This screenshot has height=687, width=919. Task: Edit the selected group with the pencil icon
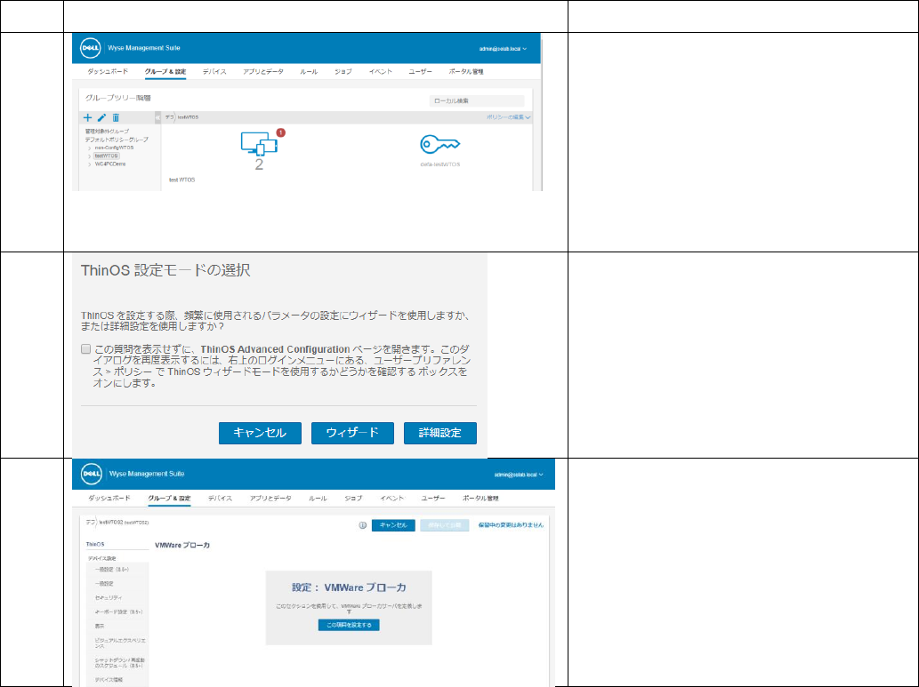[x=101, y=117]
